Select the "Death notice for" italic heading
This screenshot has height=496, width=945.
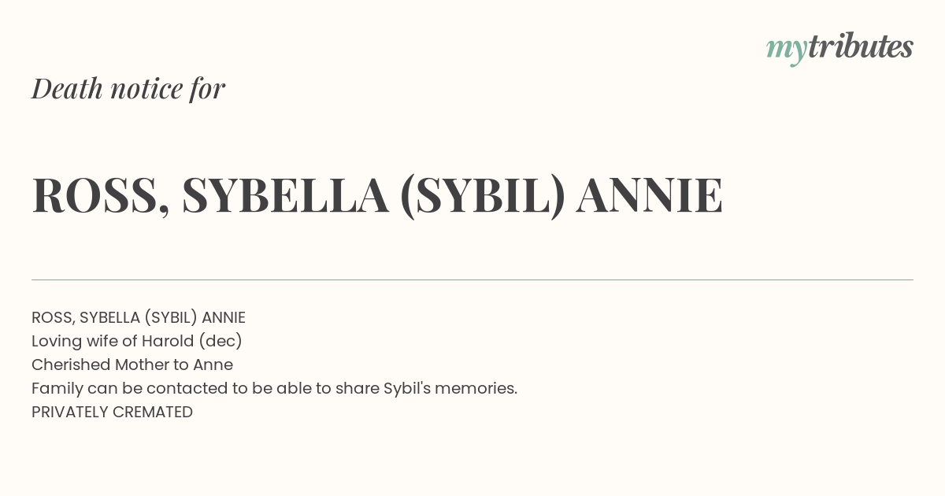point(128,89)
